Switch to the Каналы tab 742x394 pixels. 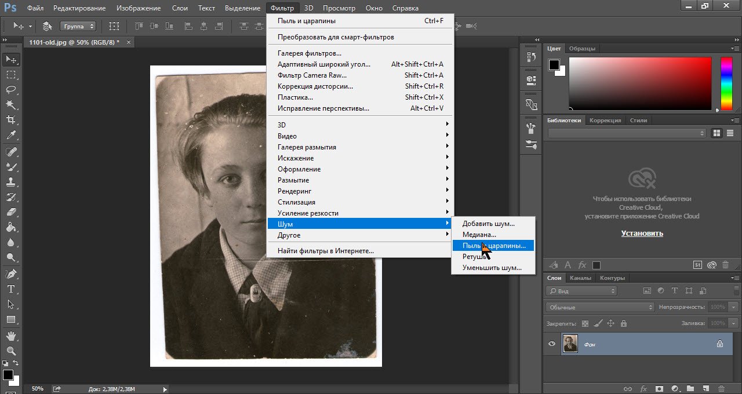tap(580, 278)
